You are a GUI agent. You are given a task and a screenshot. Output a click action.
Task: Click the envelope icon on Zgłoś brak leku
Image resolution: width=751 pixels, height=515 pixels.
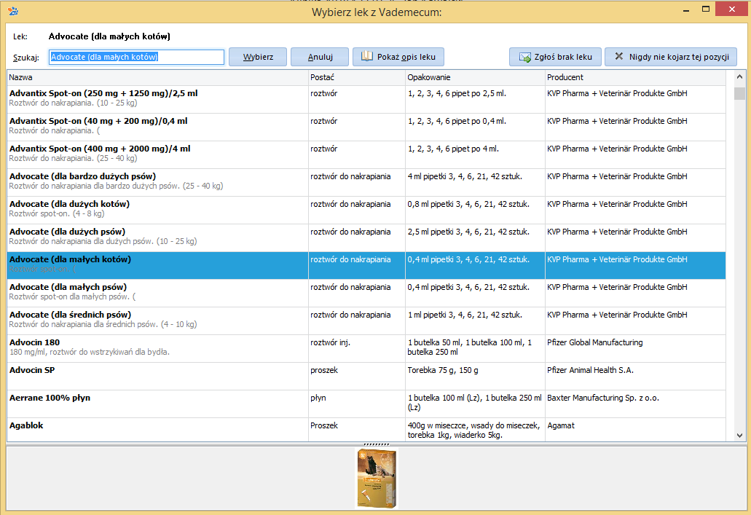tap(525, 57)
